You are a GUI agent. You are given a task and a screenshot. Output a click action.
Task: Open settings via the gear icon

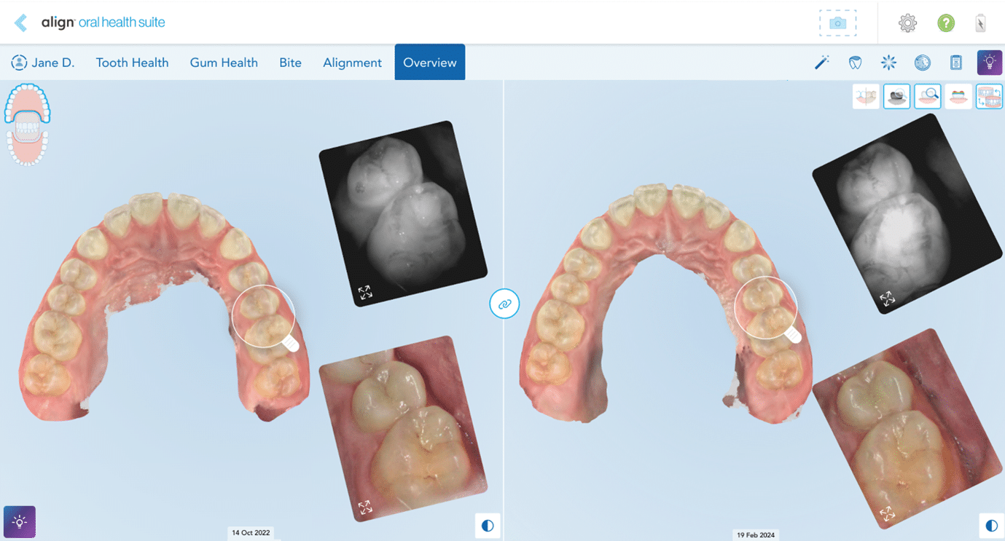pos(907,23)
